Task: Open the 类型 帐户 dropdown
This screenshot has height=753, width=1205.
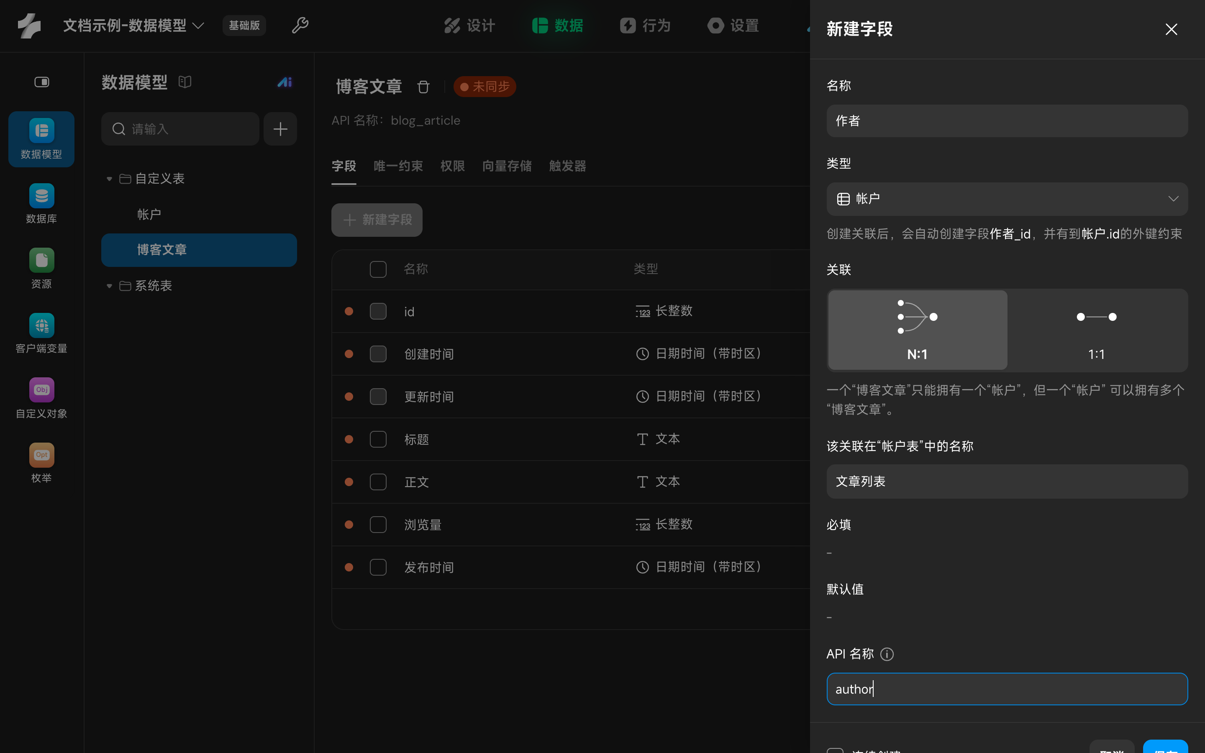Action: (1007, 199)
